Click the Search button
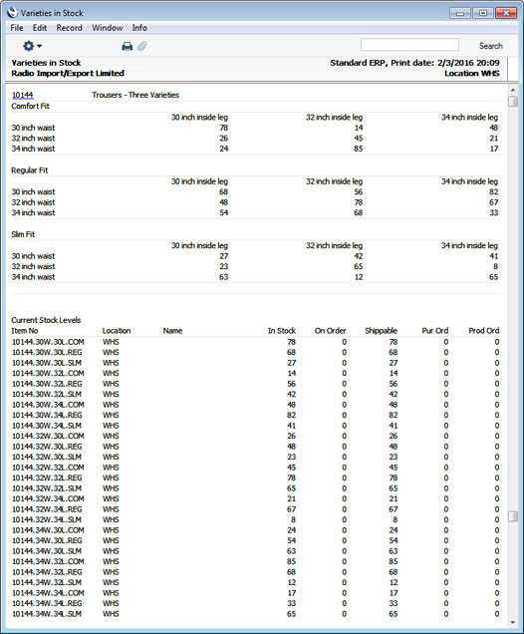The width and height of the screenshot is (524, 634). pos(490,46)
